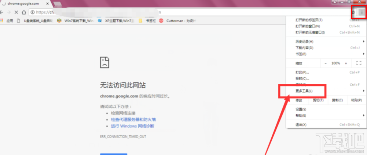Click the sad page error icon
Screen dimensions: 367x155
104,62
